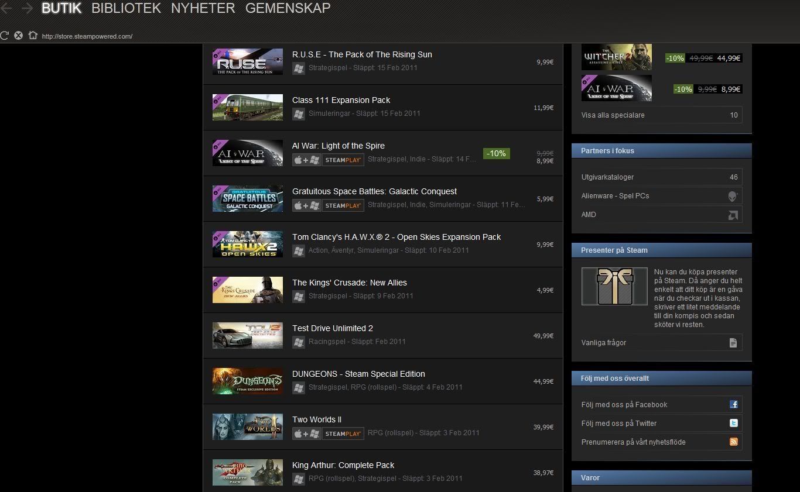Open AMD partner link

tap(662, 215)
